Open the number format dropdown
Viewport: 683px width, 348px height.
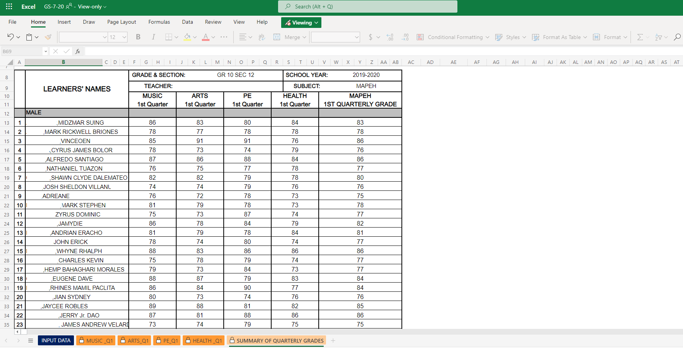(x=357, y=37)
